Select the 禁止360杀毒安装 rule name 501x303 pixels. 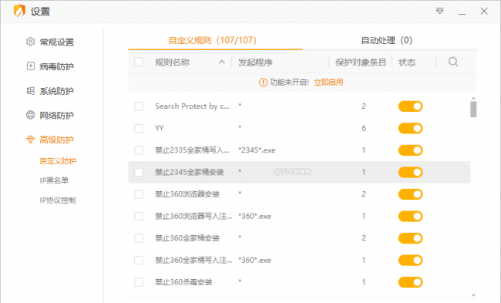[183, 282]
